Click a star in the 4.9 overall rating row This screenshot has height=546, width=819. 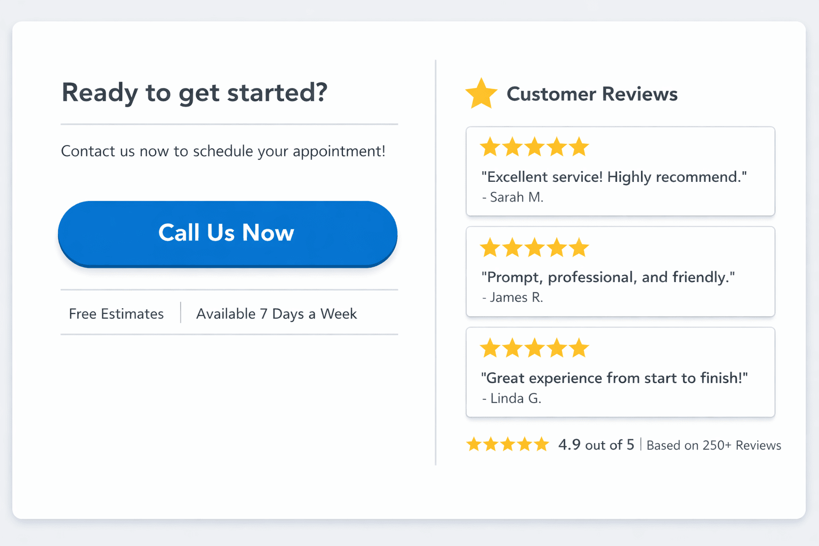click(508, 444)
